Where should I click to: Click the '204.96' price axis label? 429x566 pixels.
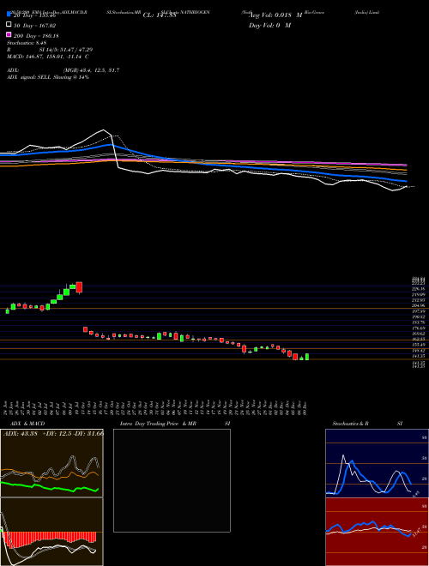pos(419,306)
